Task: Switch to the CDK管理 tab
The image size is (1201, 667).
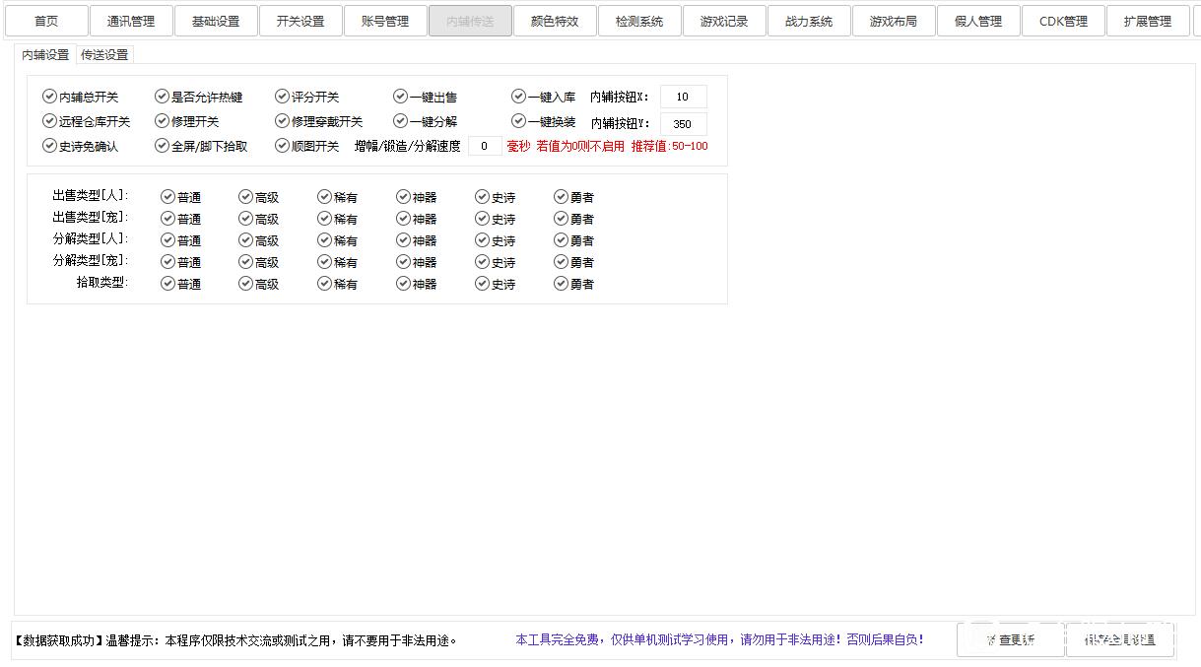Action: click(x=1063, y=21)
